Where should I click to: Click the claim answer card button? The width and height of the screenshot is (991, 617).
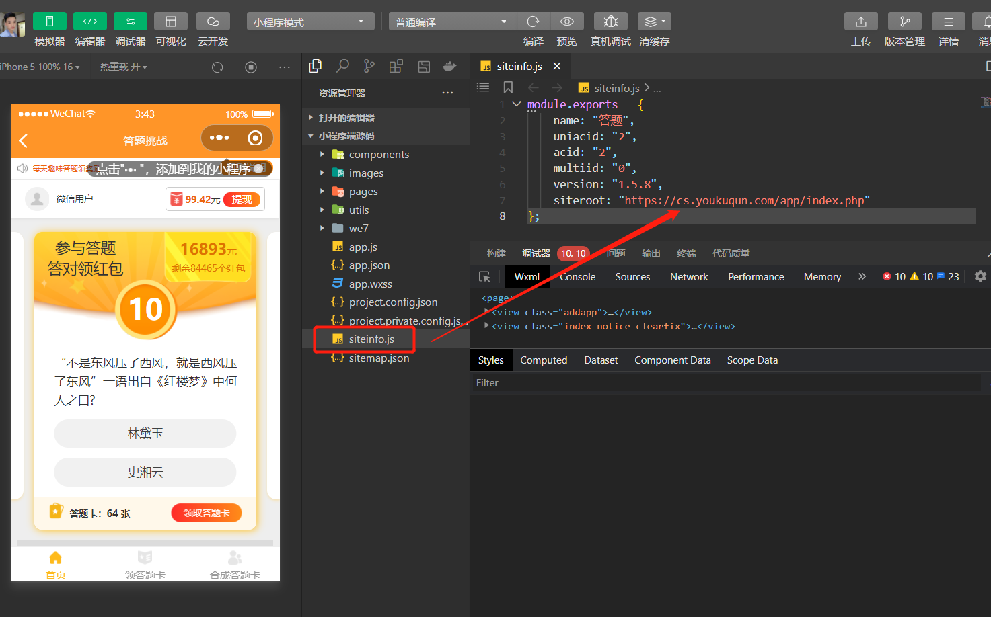tap(207, 513)
